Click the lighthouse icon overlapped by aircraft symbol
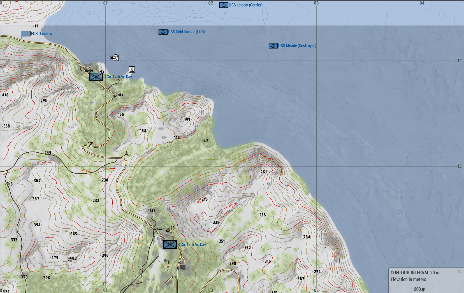 click(115, 58)
